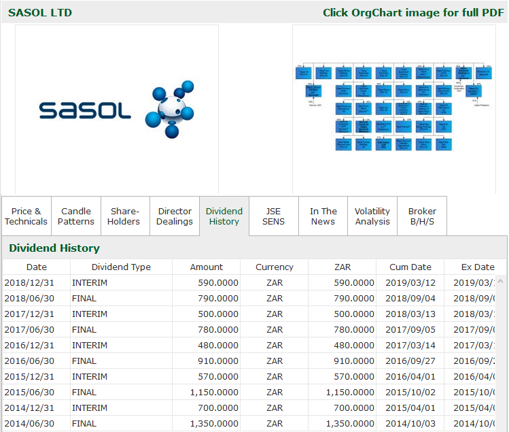This screenshot has width=509, height=432.
Task: Open the JSE SENS tab
Action: tap(274, 216)
